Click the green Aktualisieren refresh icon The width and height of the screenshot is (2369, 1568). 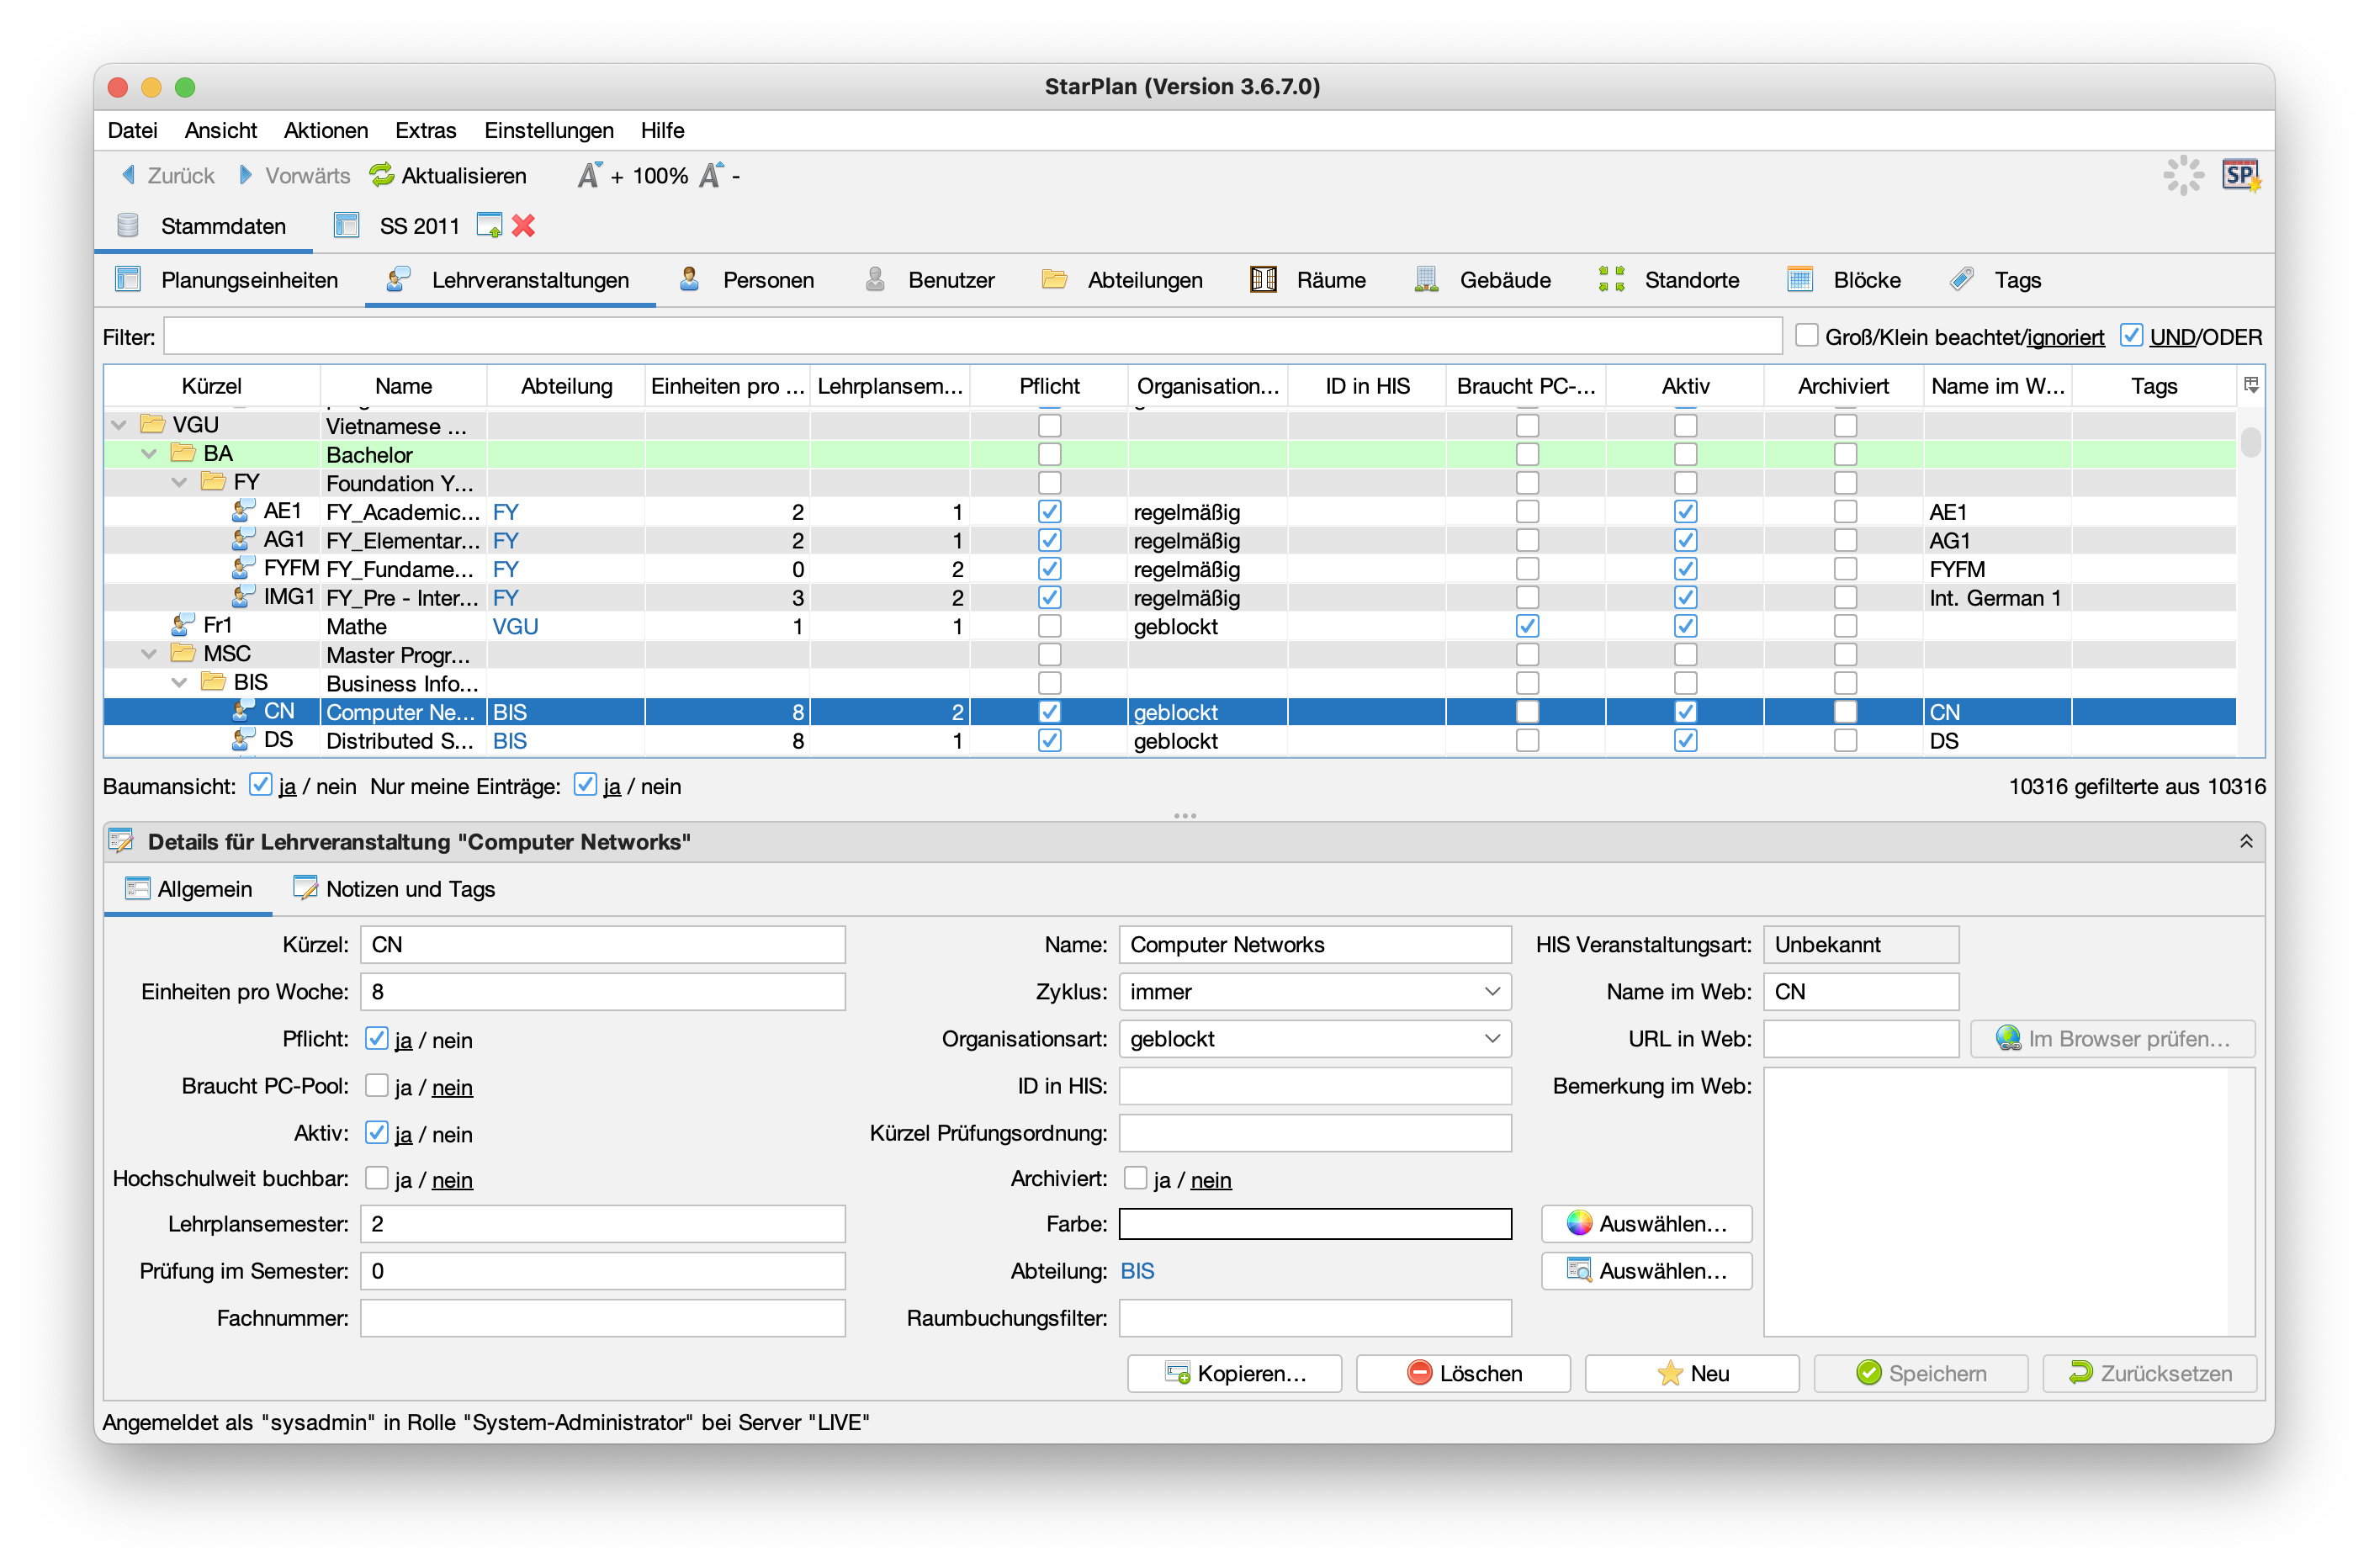click(x=381, y=176)
